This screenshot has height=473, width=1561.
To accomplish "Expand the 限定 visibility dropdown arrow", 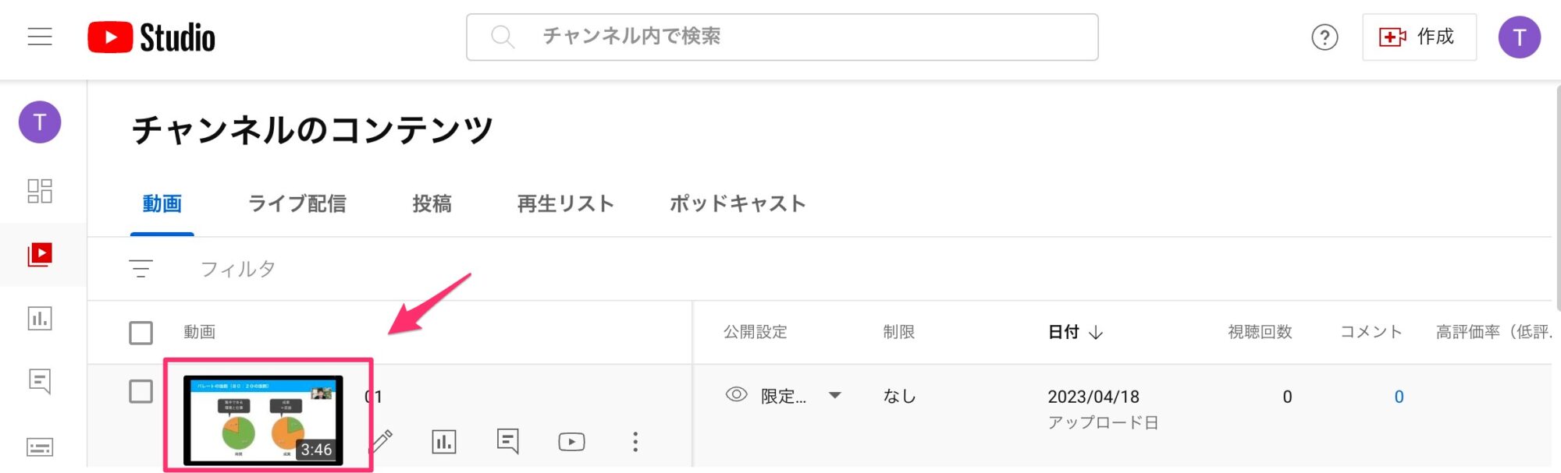I will 835,395.
